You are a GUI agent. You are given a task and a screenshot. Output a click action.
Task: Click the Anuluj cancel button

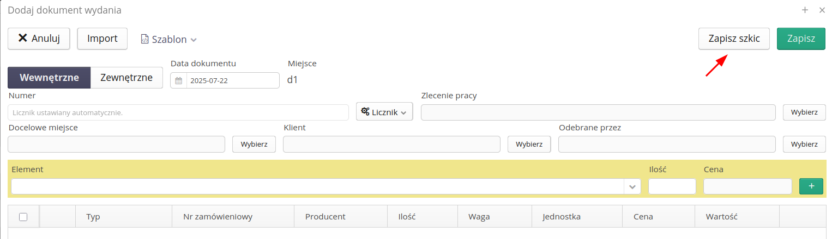point(38,39)
